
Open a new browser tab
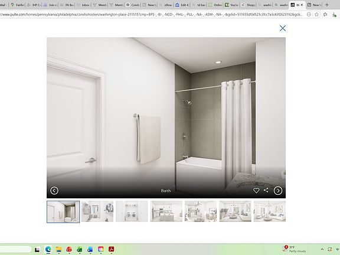coord(327,5)
